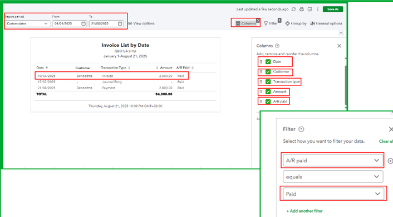Screen dimensions: 393x217
Task: Remove the A/R paid filter with X icon
Action: click(390, 161)
